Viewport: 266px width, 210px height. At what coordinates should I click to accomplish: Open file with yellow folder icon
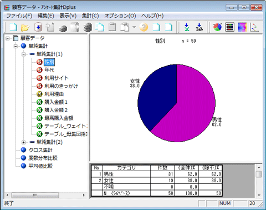(25, 27)
